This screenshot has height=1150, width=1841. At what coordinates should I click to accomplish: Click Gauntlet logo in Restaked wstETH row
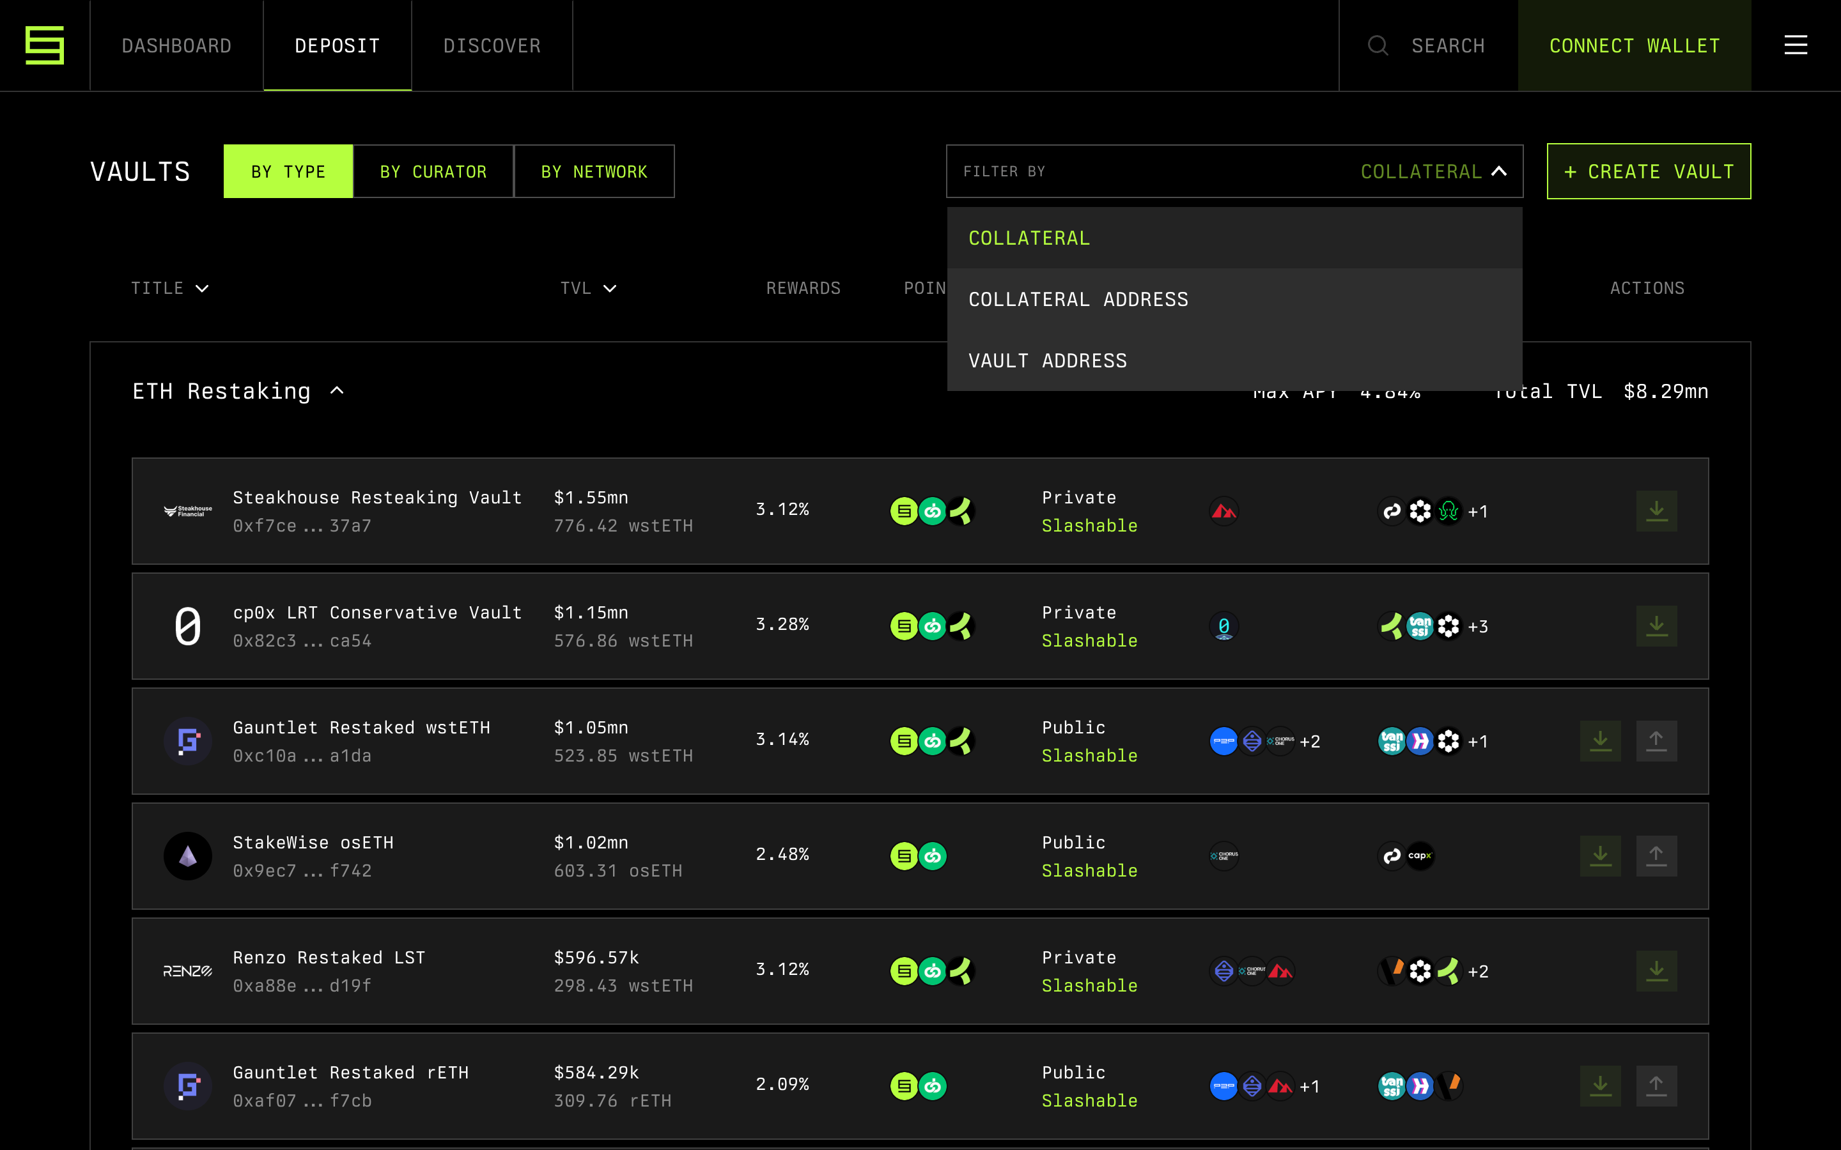[x=188, y=741]
